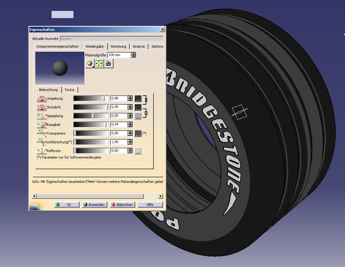Select the Beleuchtung sub-tab
Screen dimensions: 345x267
click(48, 89)
